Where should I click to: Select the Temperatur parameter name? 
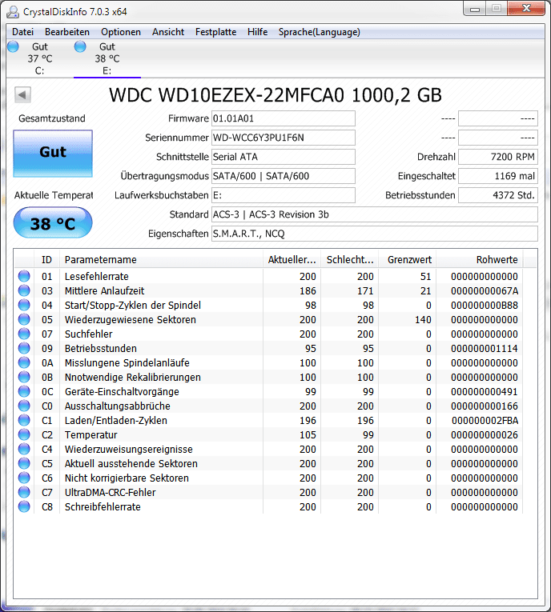91,435
